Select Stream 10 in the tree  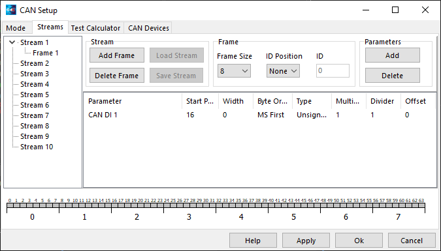[x=37, y=147]
